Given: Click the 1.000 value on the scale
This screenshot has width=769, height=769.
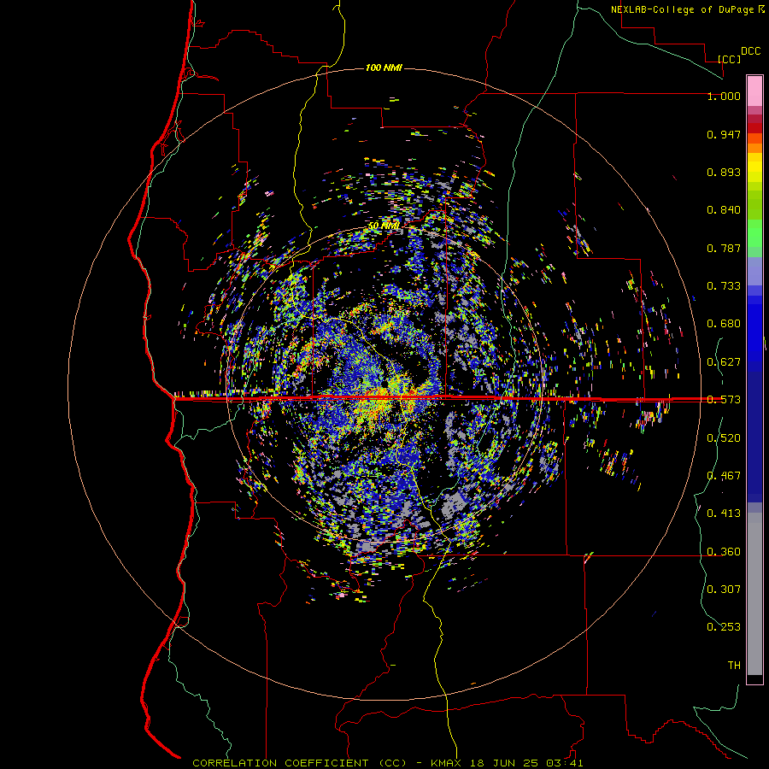Looking at the screenshot, I should point(724,96).
